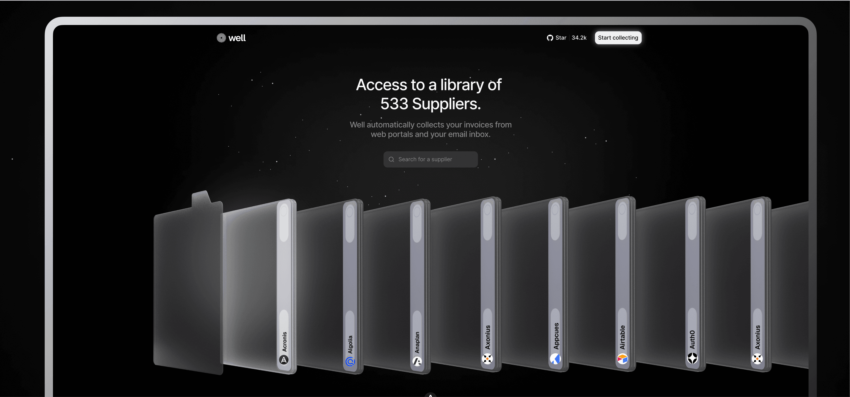Open the Acronis supplier folder label

(x=284, y=342)
